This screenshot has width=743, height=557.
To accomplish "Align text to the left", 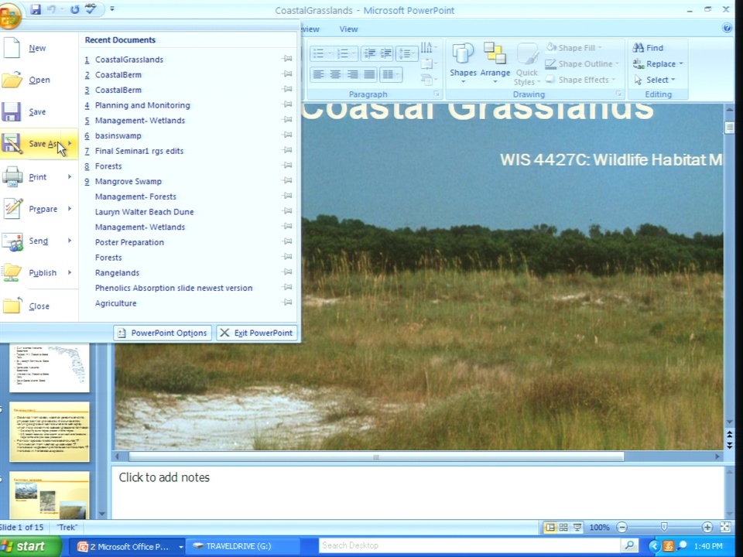I will (318, 74).
